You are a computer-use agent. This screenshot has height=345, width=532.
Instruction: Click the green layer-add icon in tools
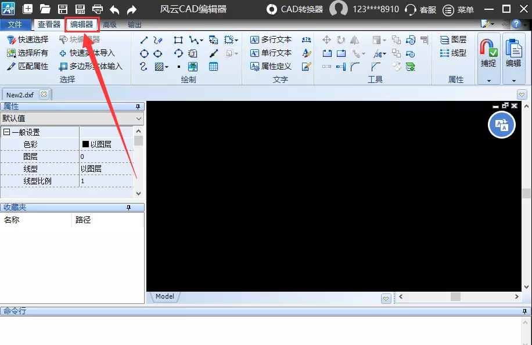coord(410,67)
